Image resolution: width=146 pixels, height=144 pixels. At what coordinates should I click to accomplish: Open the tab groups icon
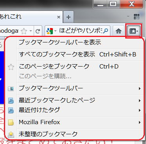[x=137, y=17]
